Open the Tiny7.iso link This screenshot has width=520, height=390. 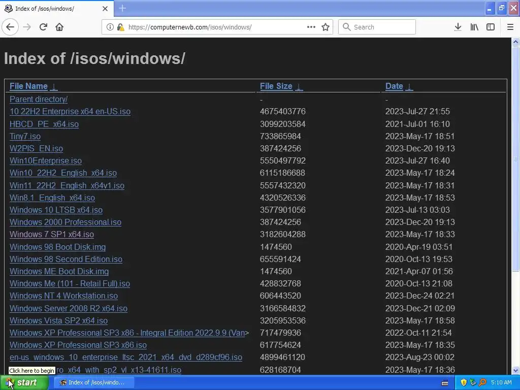tap(25, 136)
